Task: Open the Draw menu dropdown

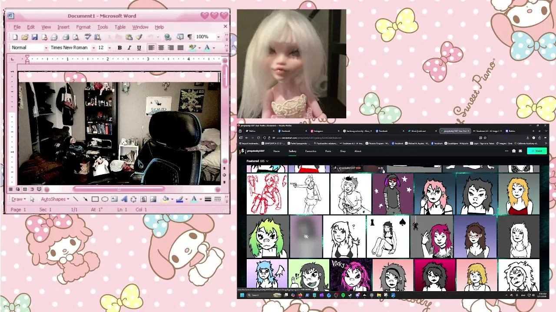Action: [x=19, y=199]
